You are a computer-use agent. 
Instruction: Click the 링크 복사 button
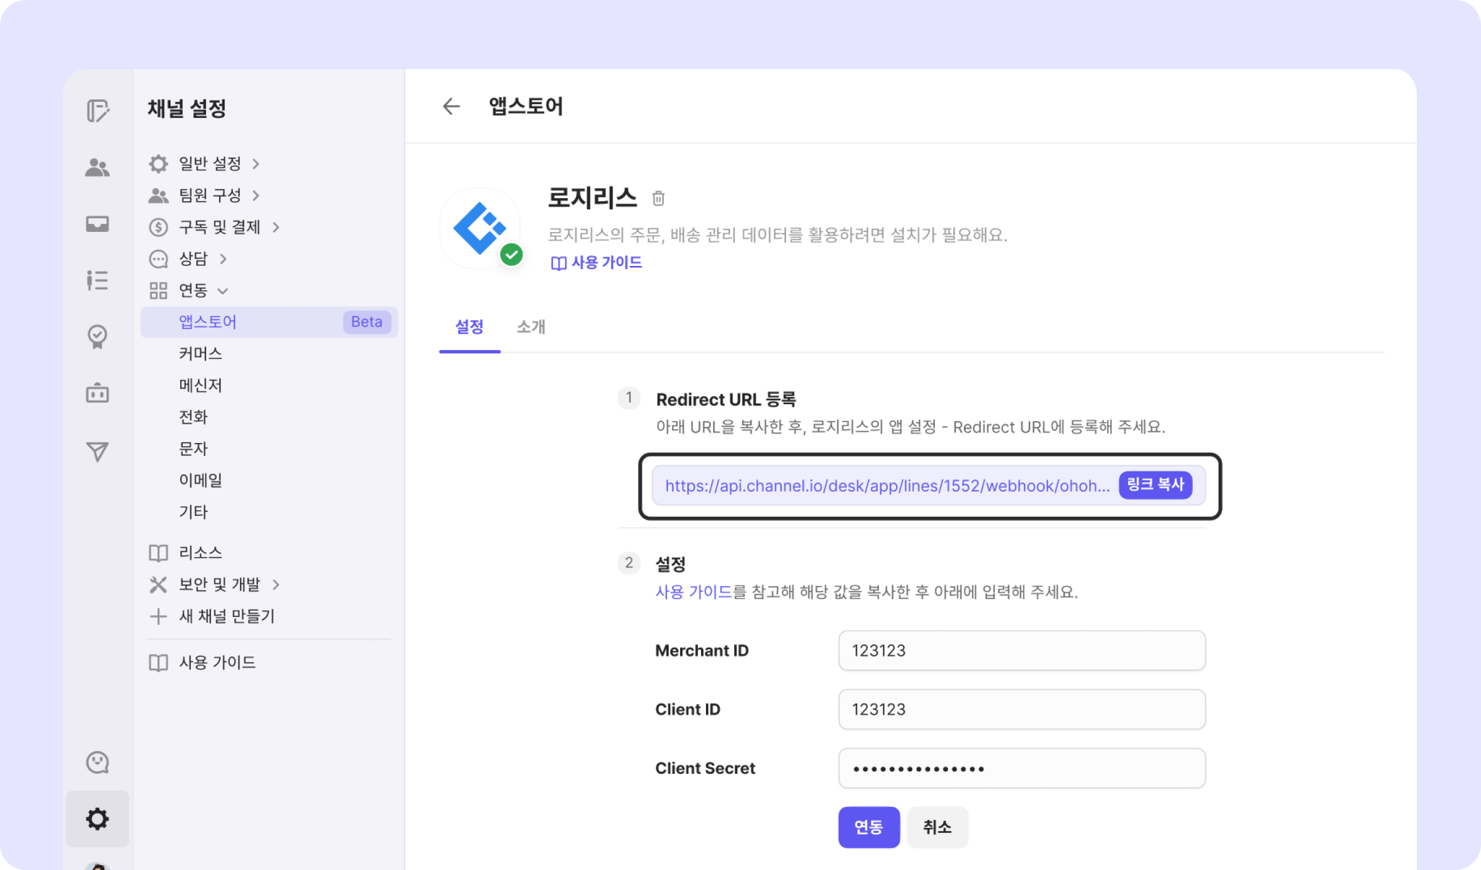click(x=1155, y=484)
